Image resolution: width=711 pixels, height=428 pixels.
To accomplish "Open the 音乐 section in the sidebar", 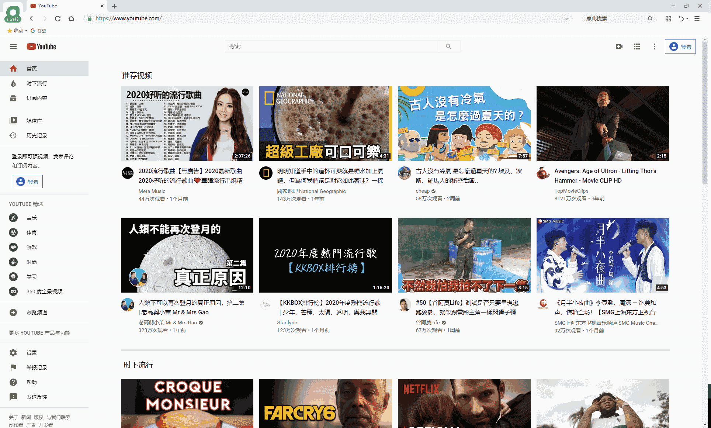I will [x=32, y=218].
